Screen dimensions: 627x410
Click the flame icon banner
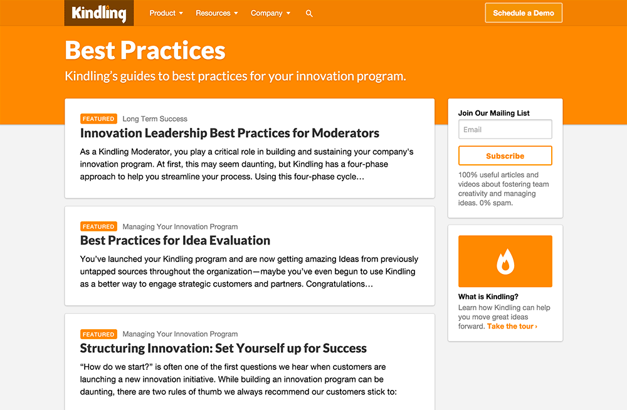[x=505, y=261]
